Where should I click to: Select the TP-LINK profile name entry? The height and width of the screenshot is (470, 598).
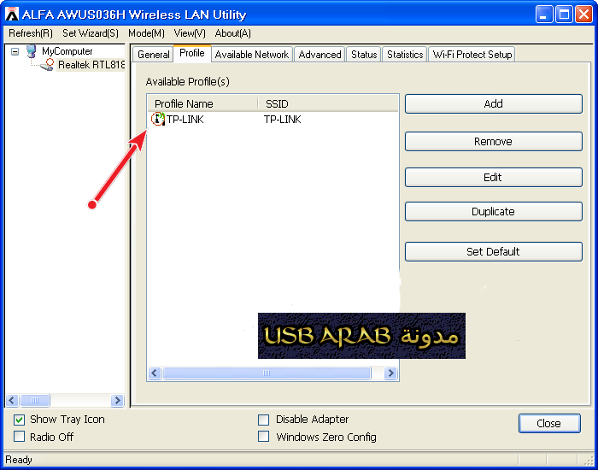pos(185,120)
